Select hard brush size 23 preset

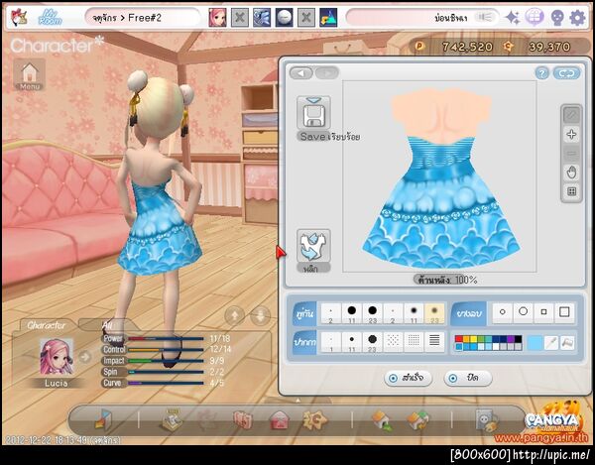click(372, 313)
